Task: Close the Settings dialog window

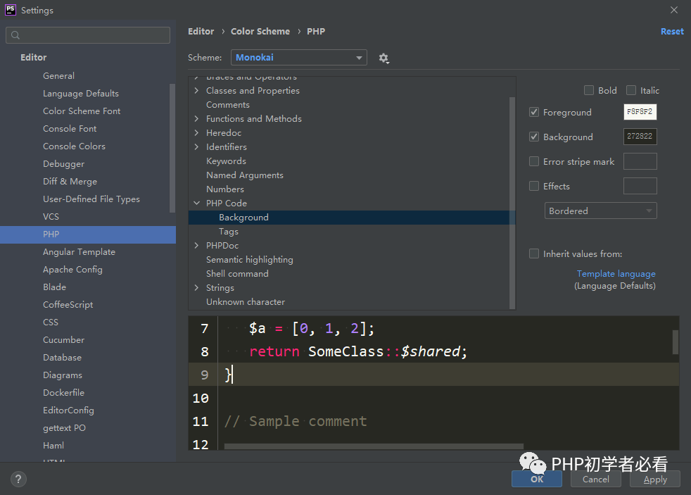Action: click(x=674, y=10)
